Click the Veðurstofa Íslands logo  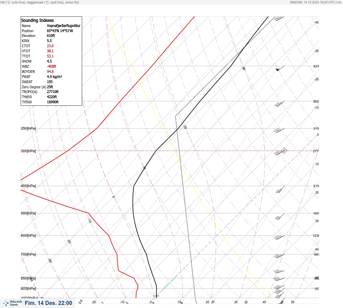point(12,303)
